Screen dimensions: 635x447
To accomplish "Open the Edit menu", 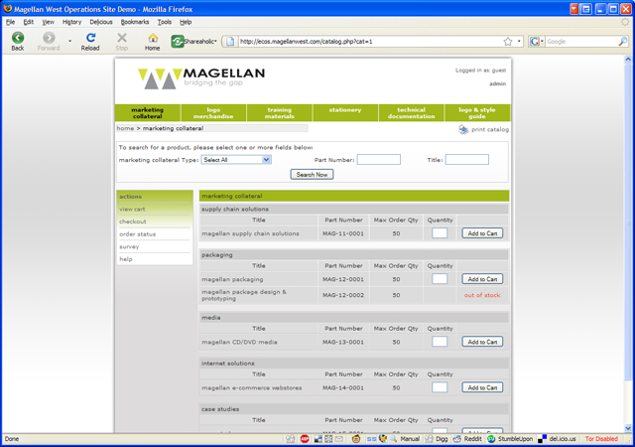I will 29,22.
